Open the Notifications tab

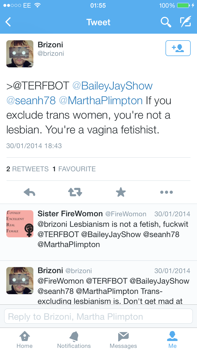[x=74, y=340]
